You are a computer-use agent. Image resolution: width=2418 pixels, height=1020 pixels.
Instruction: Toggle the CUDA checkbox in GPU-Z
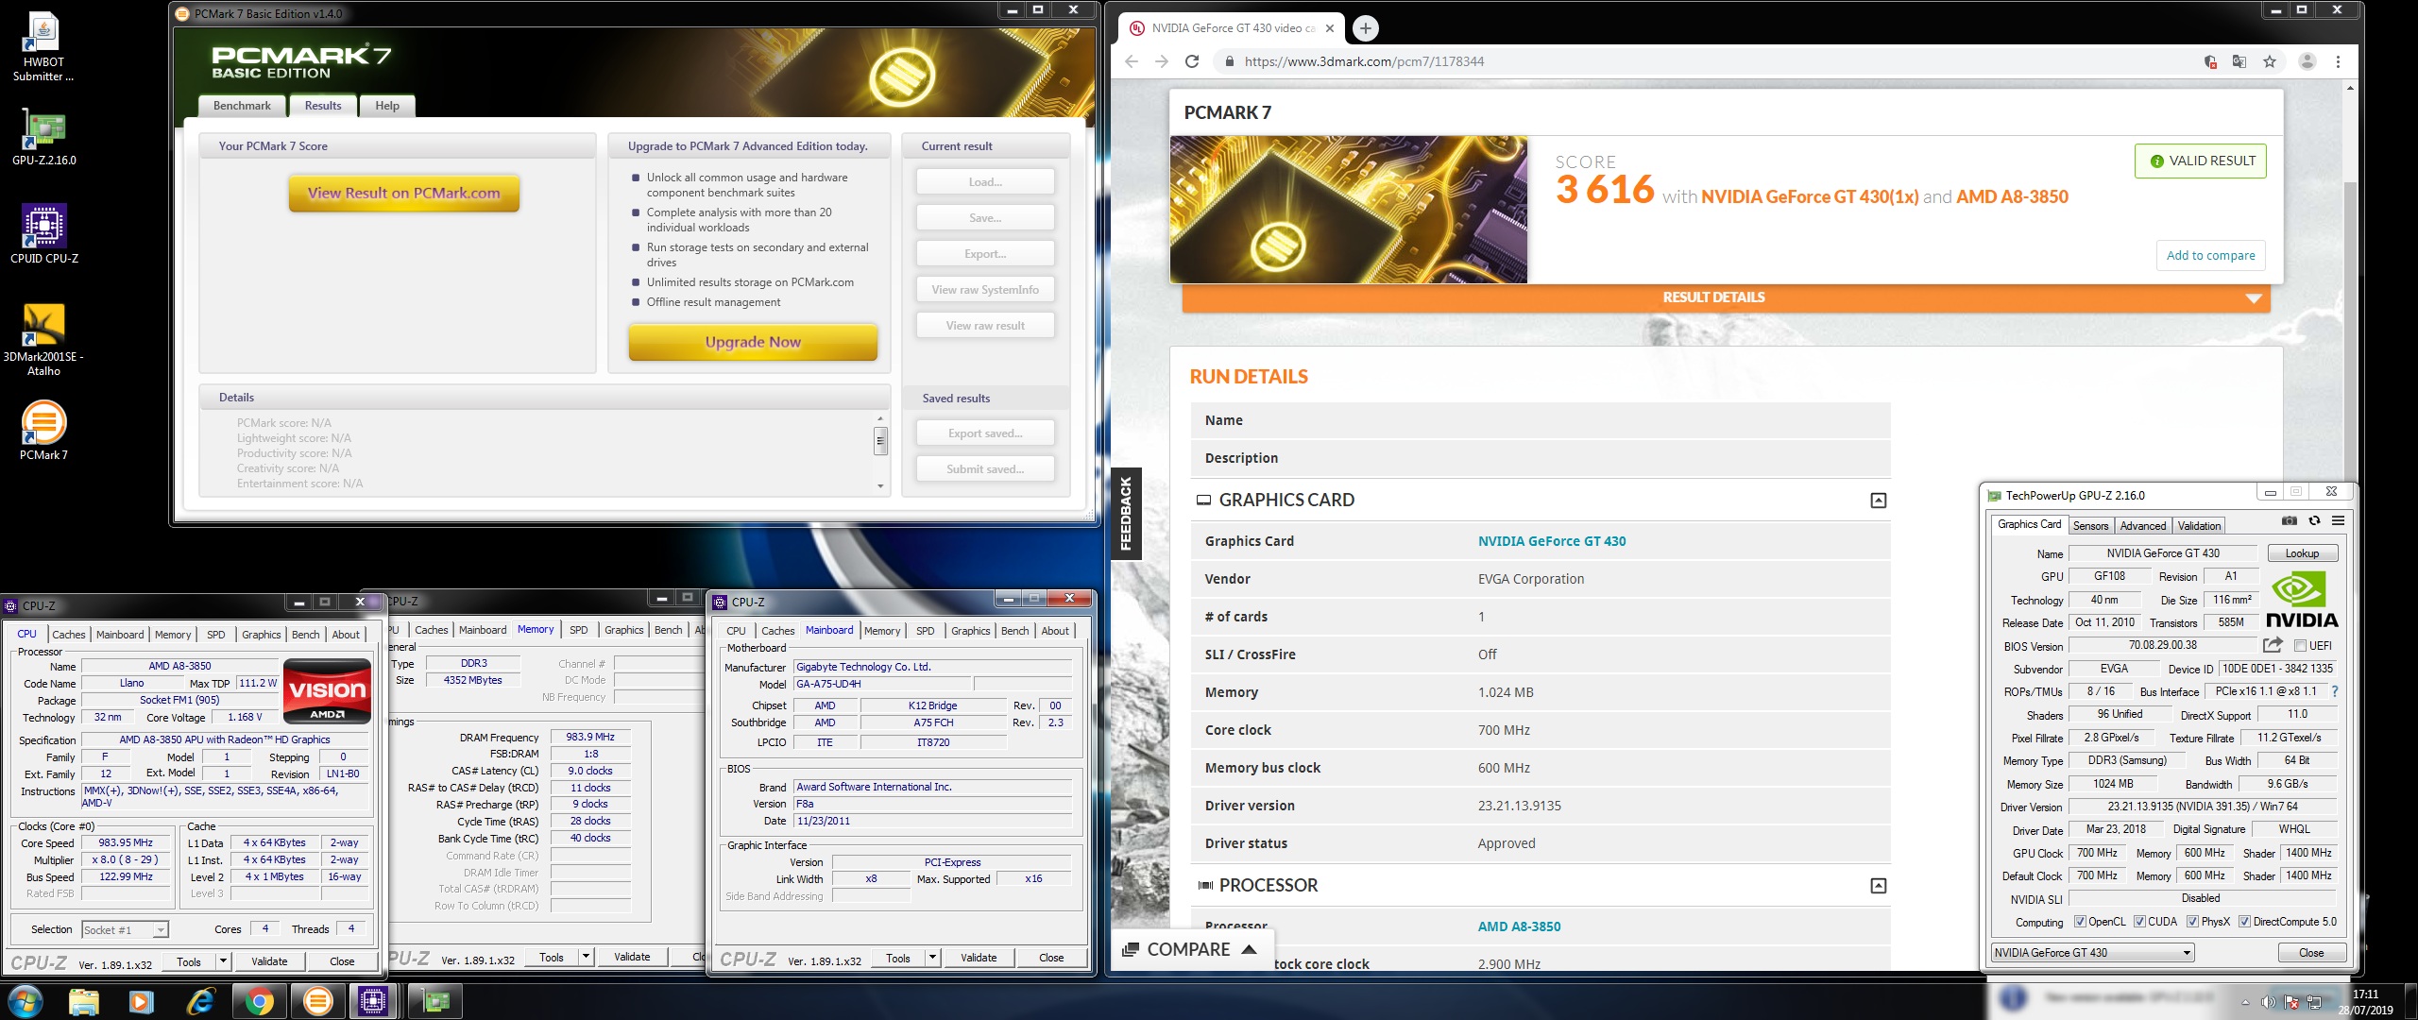(x=2139, y=922)
